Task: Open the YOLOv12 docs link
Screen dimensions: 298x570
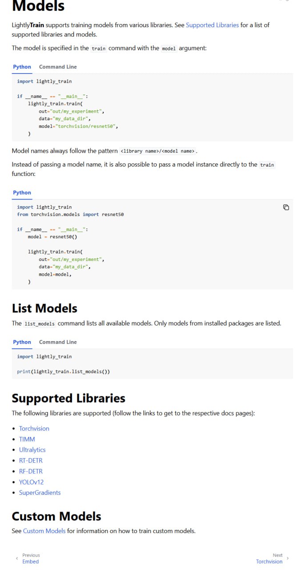Action: tap(31, 482)
